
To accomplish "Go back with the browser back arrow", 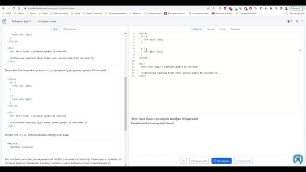I will point(3,9).
